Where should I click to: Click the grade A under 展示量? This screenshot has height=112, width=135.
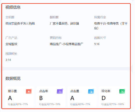pos(10,98)
